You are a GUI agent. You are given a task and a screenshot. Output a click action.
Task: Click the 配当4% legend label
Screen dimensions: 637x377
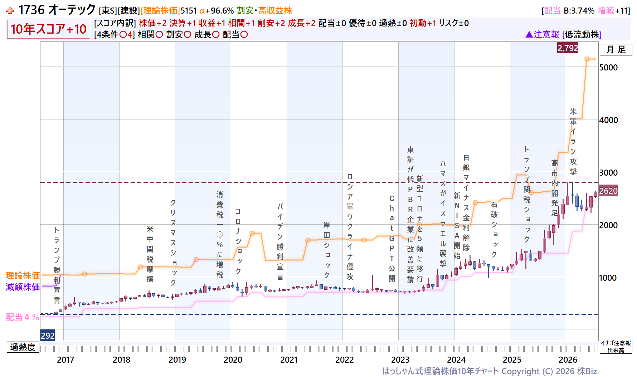pos(23,317)
